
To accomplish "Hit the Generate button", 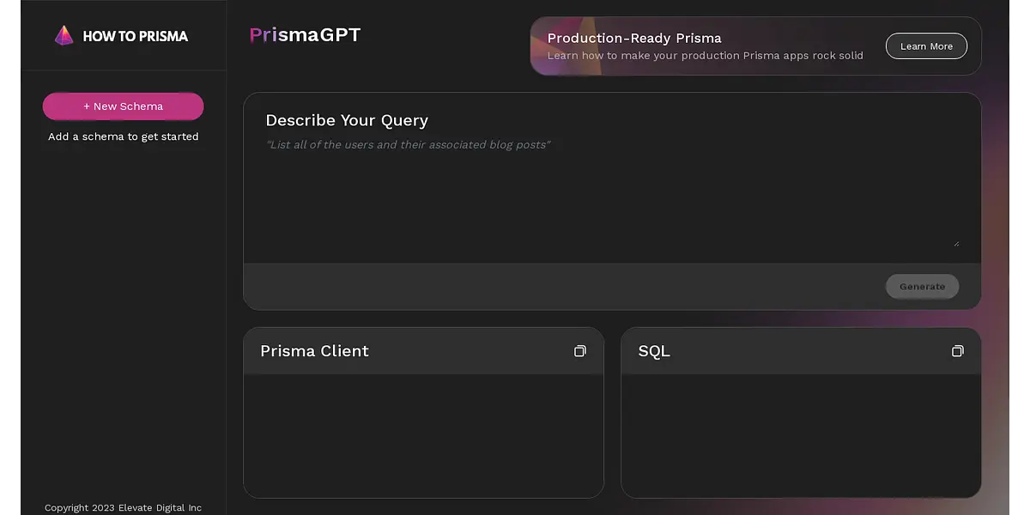I will pos(922,287).
